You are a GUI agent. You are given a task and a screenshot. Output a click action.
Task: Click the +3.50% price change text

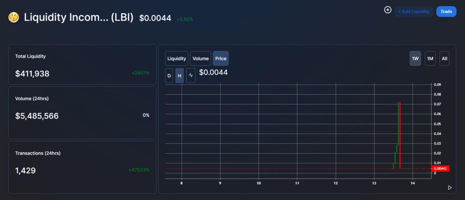click(x=185, y=19)
